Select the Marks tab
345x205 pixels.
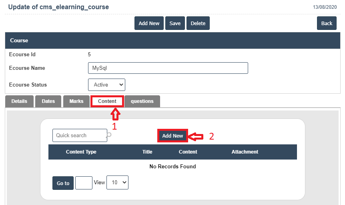click(x=76, y=101)
